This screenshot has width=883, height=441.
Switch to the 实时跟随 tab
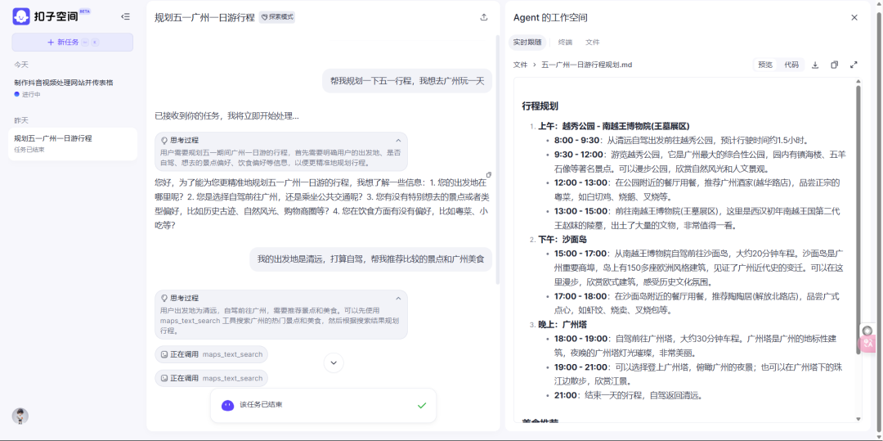[527, 43]
